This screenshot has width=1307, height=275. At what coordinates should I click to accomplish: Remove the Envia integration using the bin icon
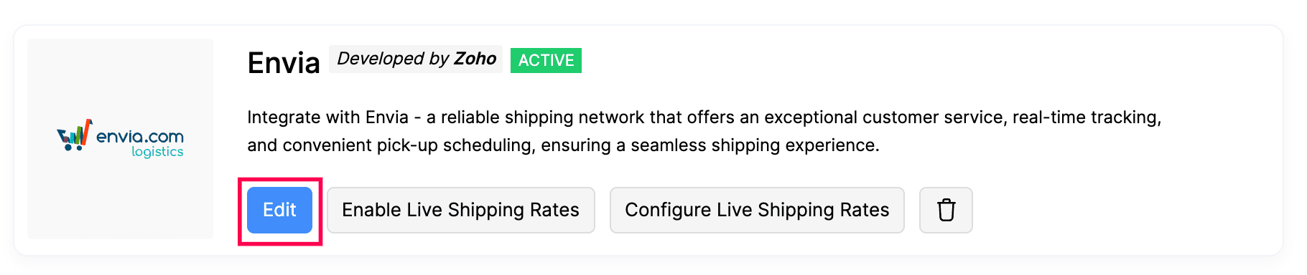946,210
